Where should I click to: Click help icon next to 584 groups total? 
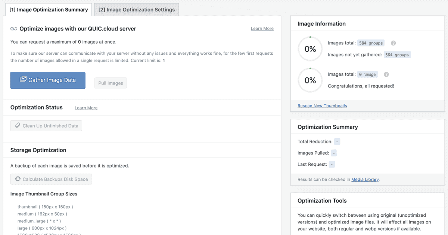tap(393, 43)
